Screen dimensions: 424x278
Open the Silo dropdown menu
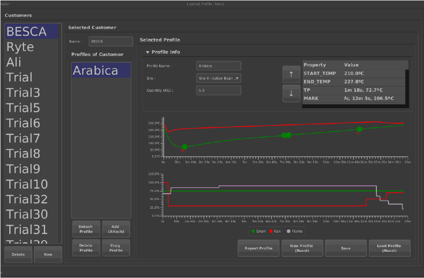point(238,79)
